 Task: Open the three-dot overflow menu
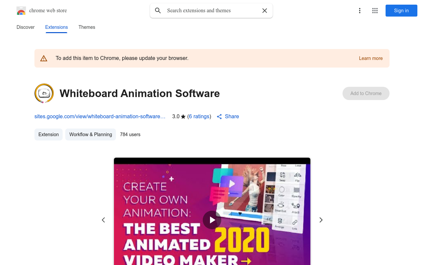coord(360,11)
